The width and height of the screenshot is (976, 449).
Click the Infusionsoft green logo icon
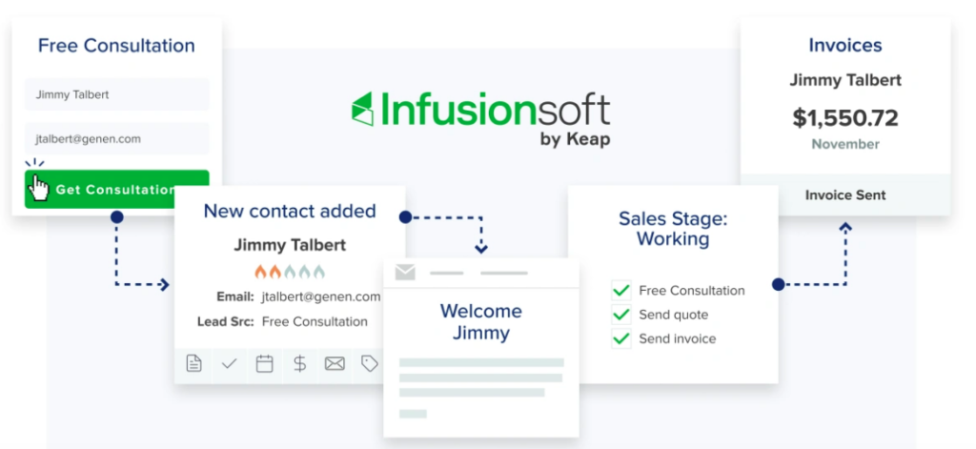click(x=362, y=110)
